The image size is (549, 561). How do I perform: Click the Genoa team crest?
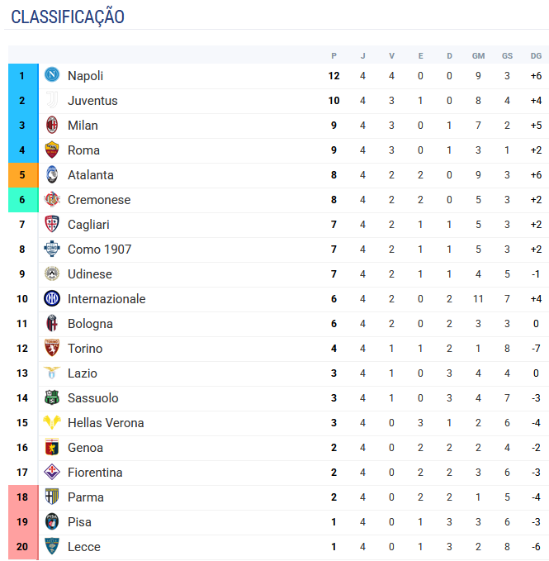click(x=52, y=447)
